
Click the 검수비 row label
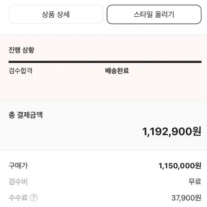pos(18,182)
